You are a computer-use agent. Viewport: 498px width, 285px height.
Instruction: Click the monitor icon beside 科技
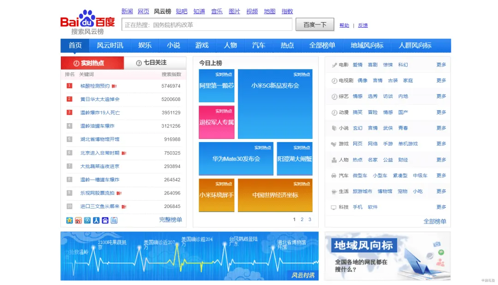tap(334, 208)
